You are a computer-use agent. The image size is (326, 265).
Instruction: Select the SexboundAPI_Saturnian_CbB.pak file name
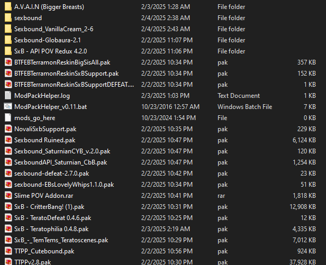[60, 162]
